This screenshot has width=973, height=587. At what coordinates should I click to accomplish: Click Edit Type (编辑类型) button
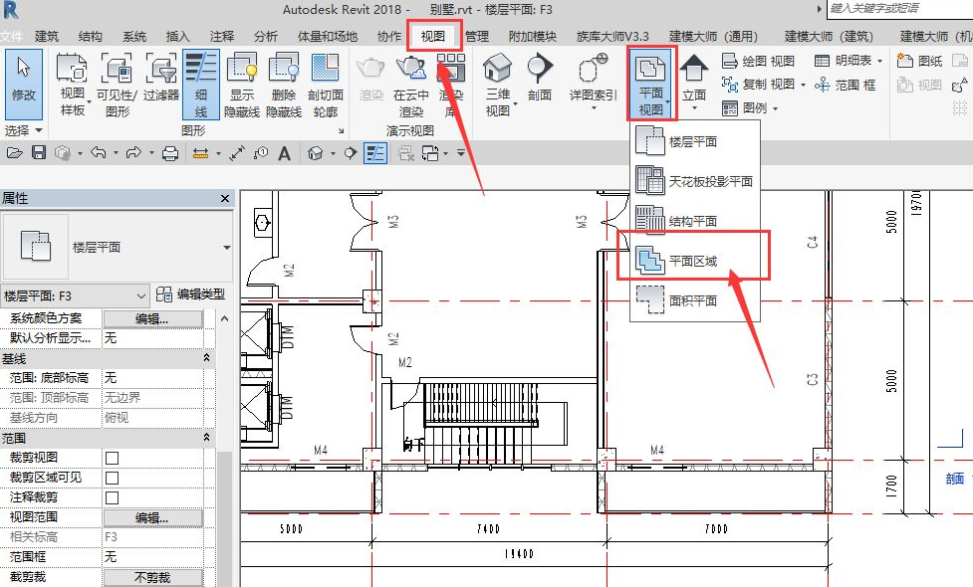tap(190, 293)
